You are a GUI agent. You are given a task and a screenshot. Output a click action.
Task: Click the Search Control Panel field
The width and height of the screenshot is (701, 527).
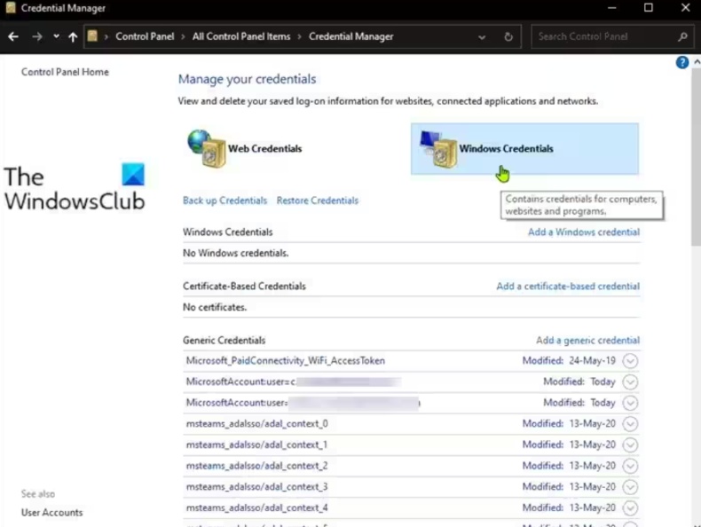pos(606,36)
